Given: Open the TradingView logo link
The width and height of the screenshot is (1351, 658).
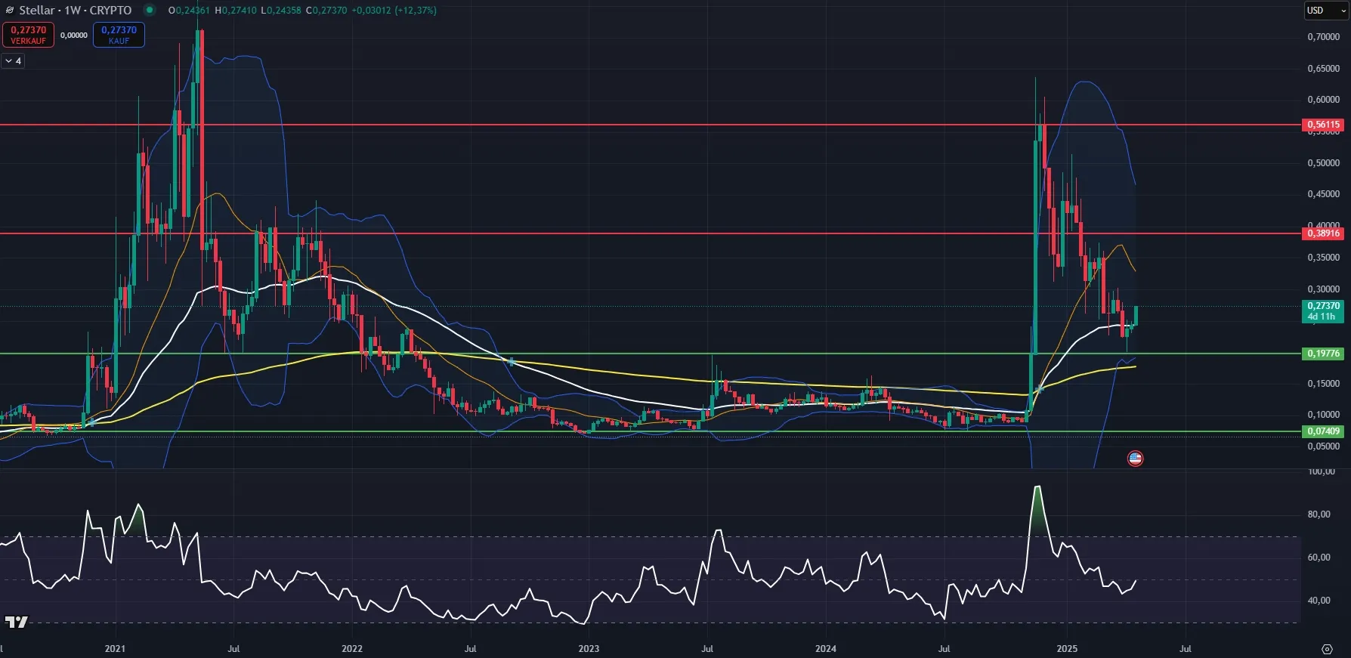Looking at the screenshot, I should click(16, 622).
